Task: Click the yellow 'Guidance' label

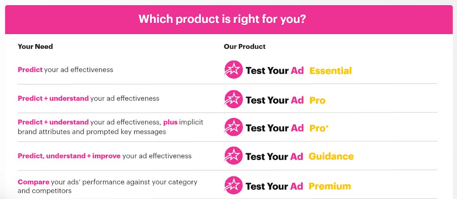Action: click(331, 156)
